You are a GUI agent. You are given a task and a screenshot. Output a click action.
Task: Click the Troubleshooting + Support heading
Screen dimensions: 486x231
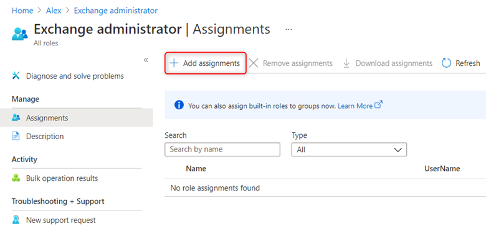click(58, 201)
